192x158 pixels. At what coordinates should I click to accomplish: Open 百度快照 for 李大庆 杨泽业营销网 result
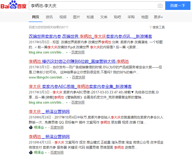57,127
